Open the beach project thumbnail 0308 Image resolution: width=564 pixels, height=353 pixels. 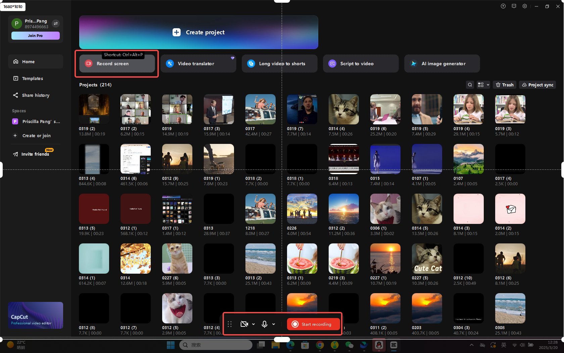pos(510,308)
